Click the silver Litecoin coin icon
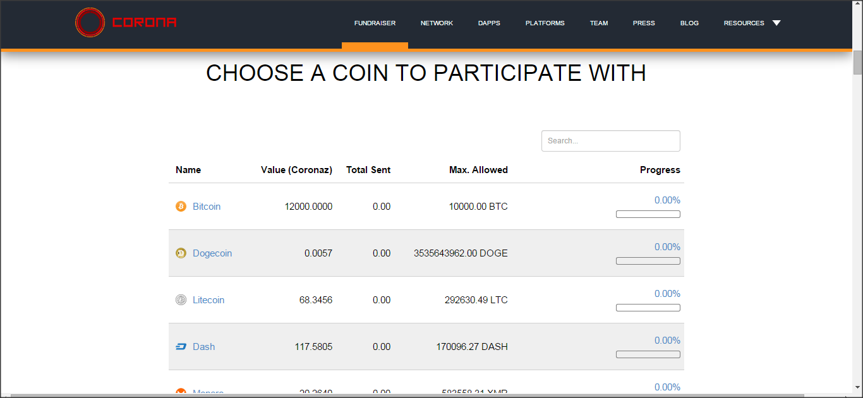The image size is (863, 398). (181, 300)
